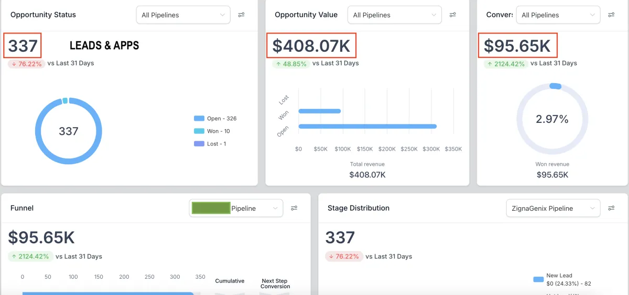The height and width of the screenshot is (295, 629).
Task: Open Stage Distribution filter settings icon
Action: tap(611, 208)
